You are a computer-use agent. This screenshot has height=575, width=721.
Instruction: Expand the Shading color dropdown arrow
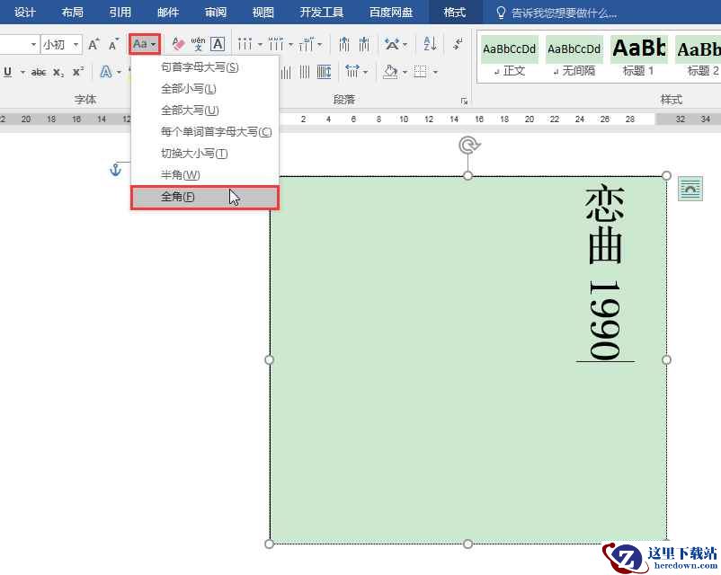(405, 73)
